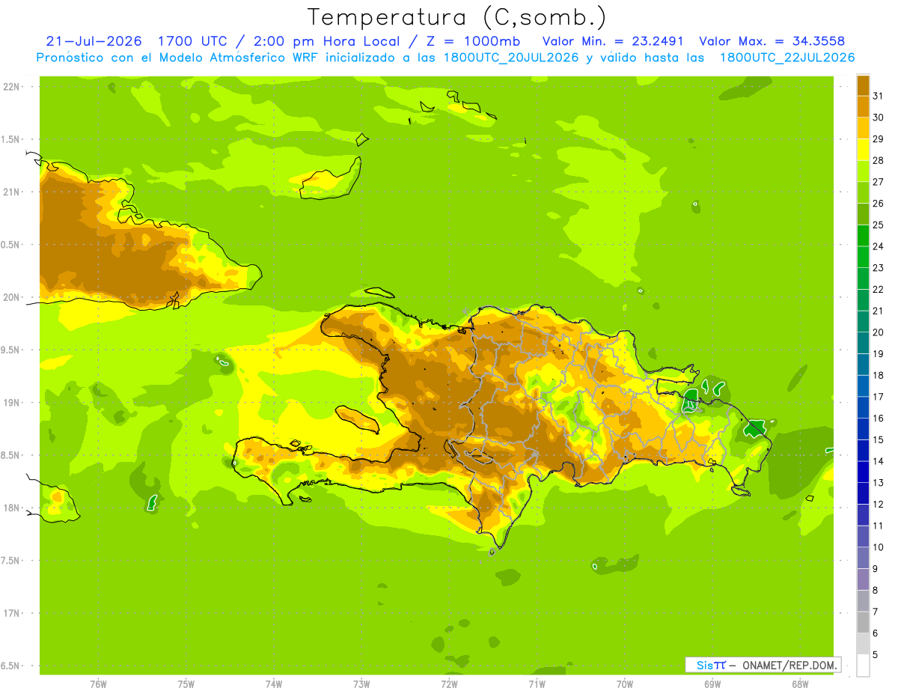898x694 pixels.
Task: Click the "72W" longitude axis label
Action: [449, 684]
